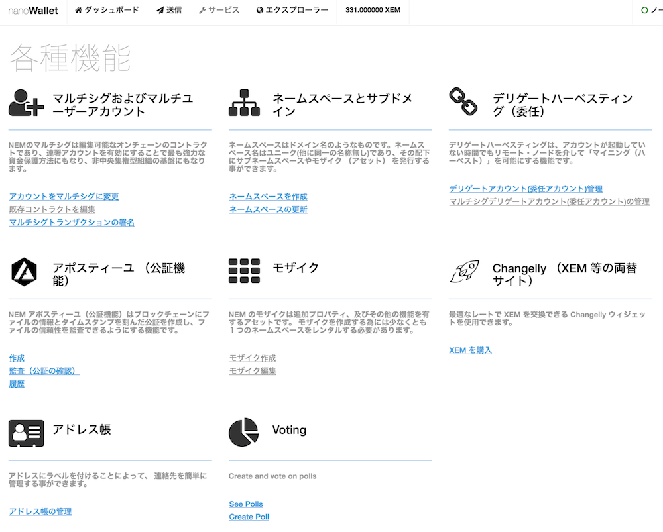Open モザイク編集 link

point(253,370)
